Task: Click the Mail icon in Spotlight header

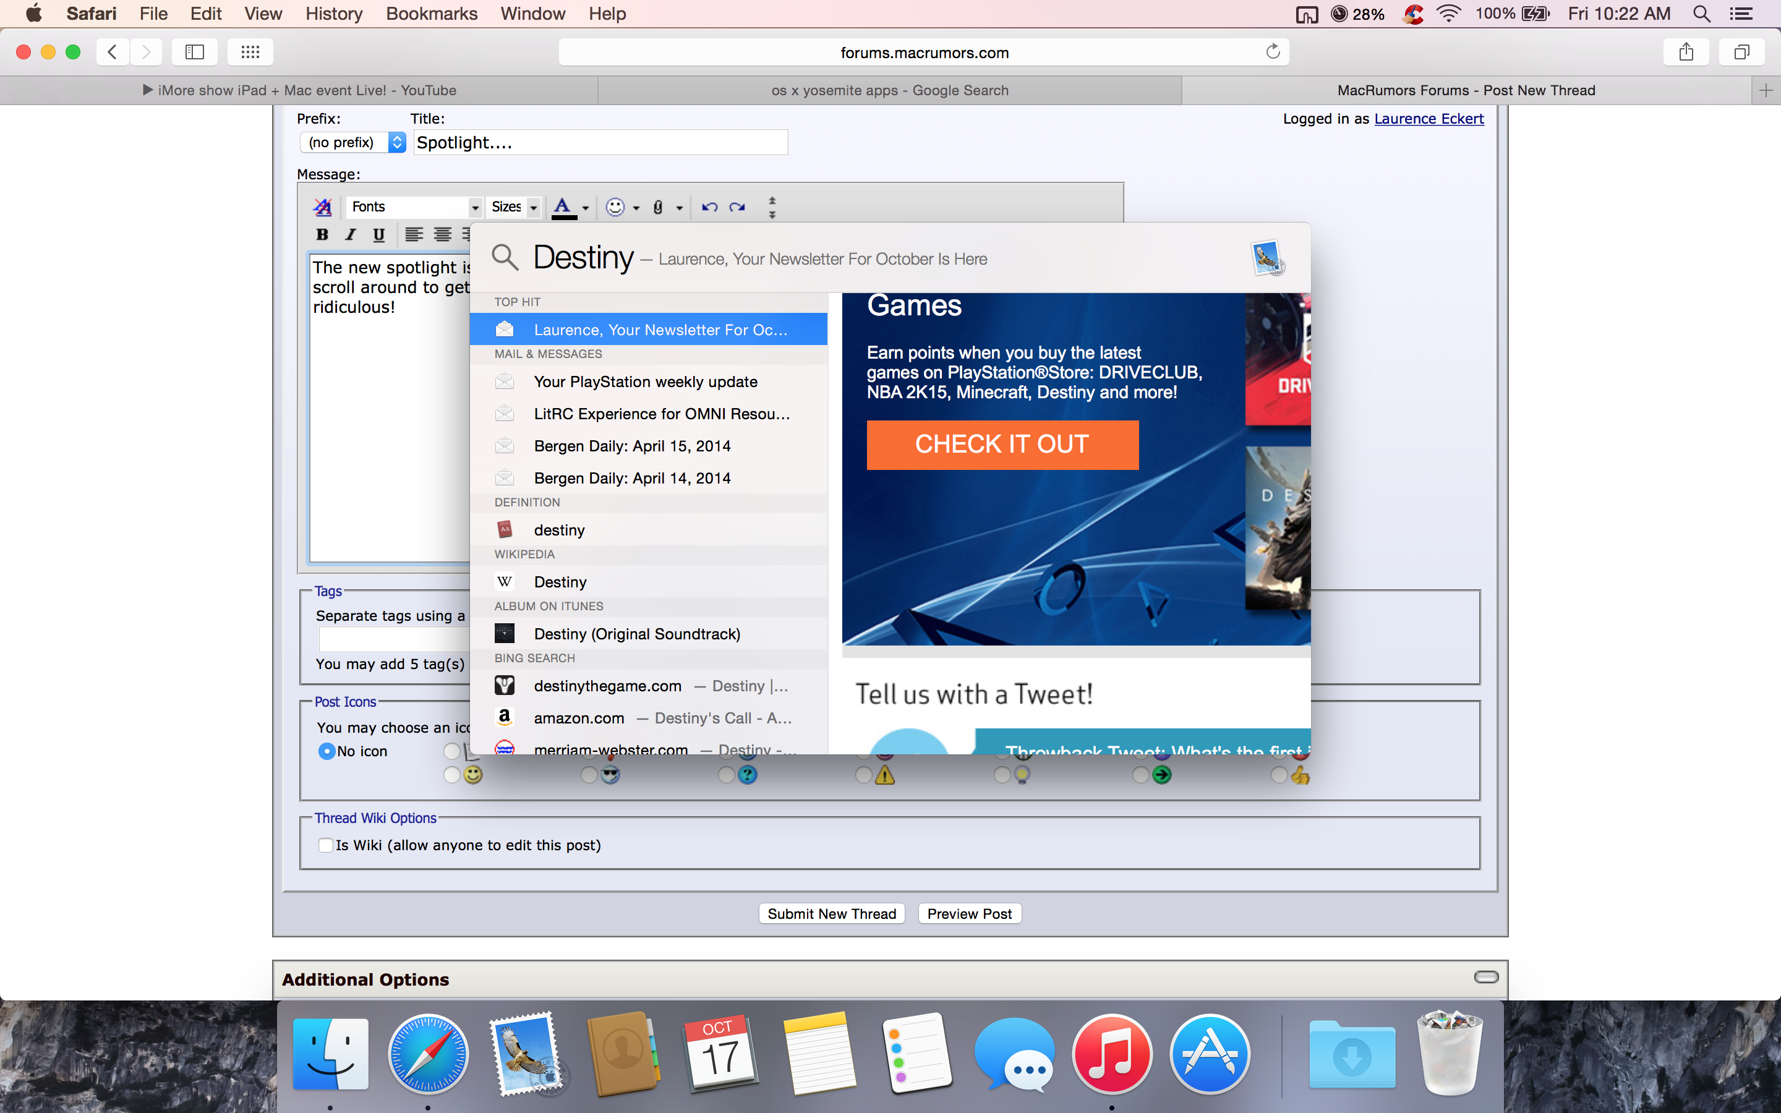Action: [x=1268, y=258]
